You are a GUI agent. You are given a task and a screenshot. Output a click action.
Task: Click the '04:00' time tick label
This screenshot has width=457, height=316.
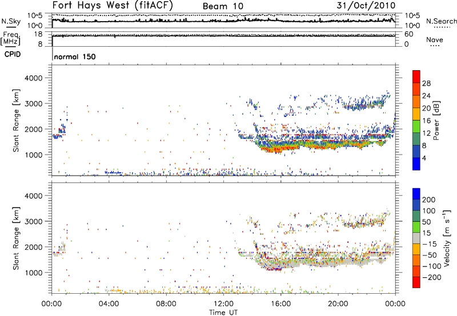point(109,304)
